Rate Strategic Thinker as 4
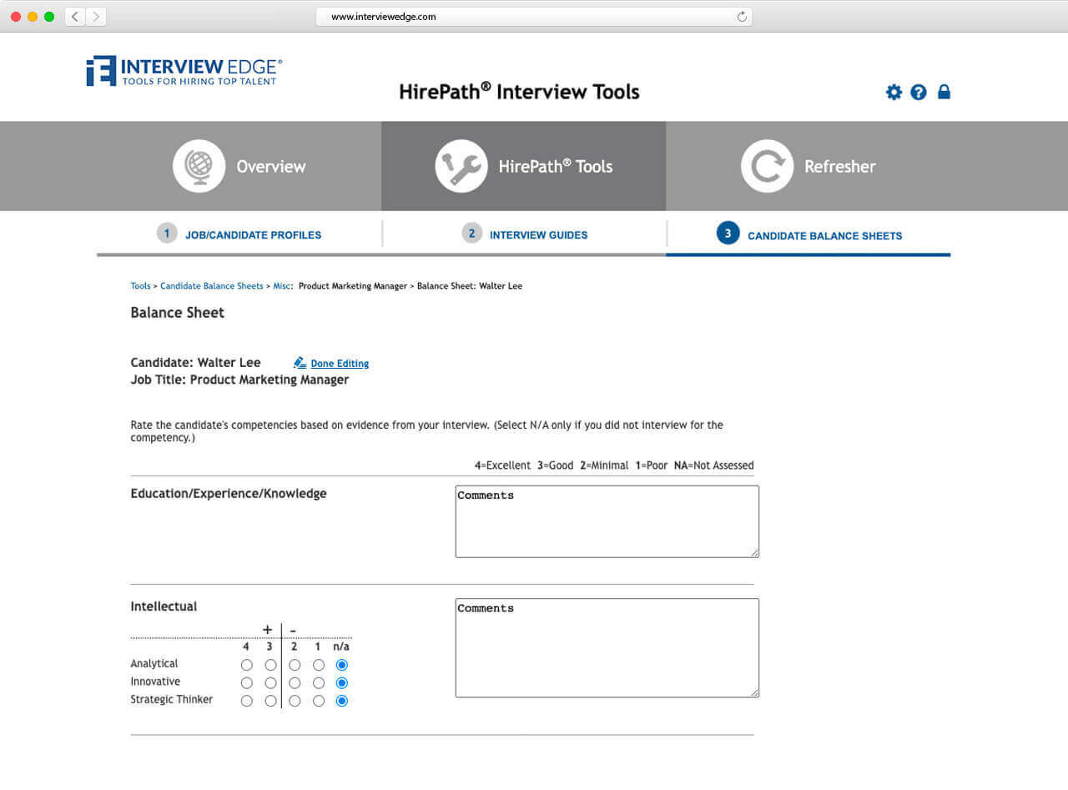 [x=246, y=702]
